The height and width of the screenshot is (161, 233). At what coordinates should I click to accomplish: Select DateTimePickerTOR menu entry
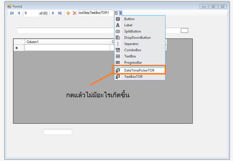tap(140, 70)
